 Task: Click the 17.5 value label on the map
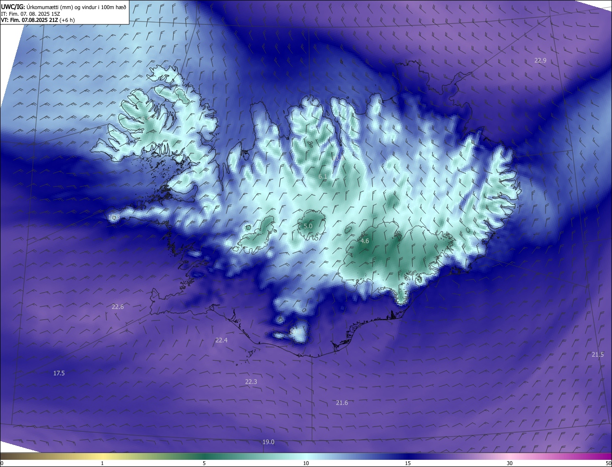click(x=59, y=373)
